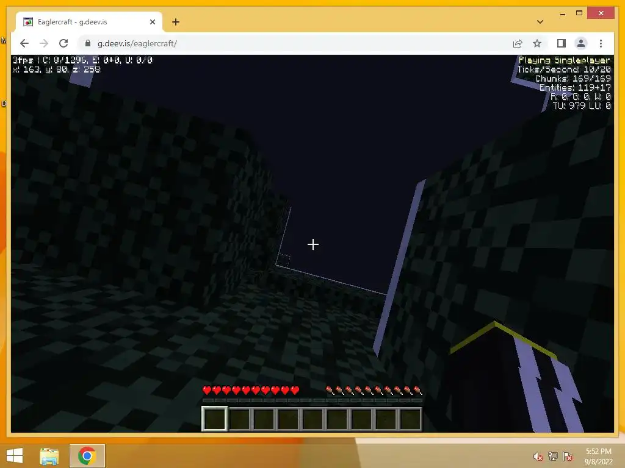Select the Eaglercraft - g.deev.is tab
The width and height of the screenshot is (625, 468).
point(89,22)
